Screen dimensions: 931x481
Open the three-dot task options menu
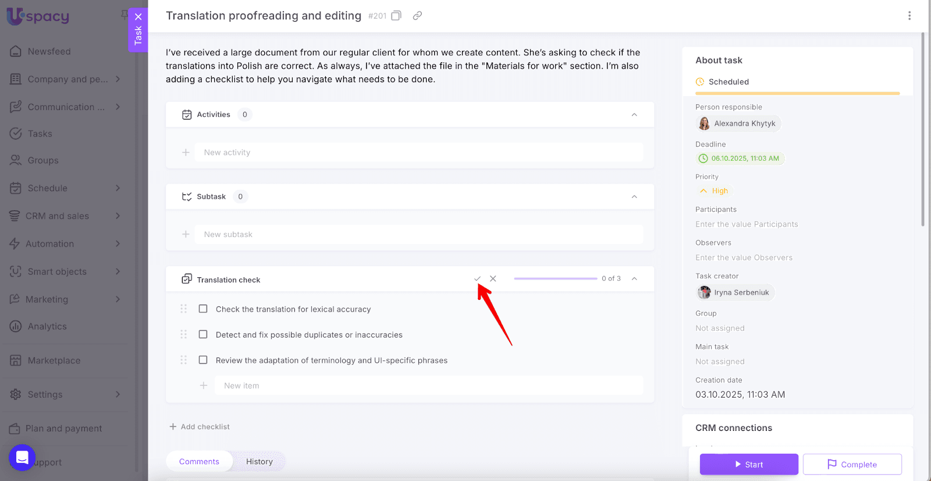pos(909,16)
